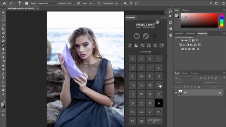This screenshot has width=226, height=127.
Task: Click the foreground color swatch in Color panel
Action: click(177, 15)
